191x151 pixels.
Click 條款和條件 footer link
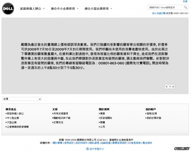coord(81,143)
